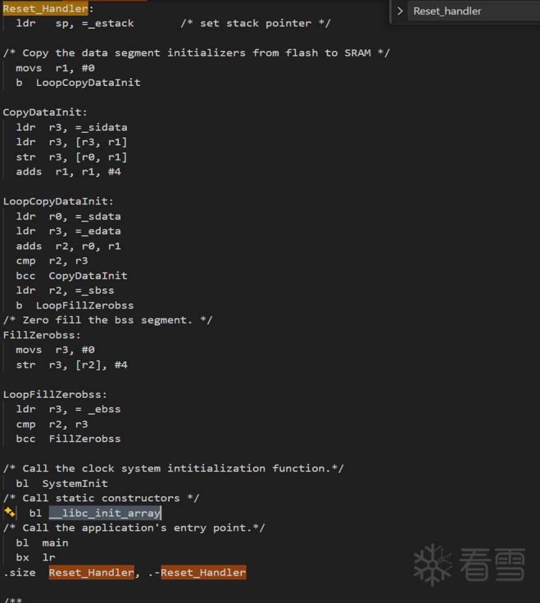
Task: Click the sparkle code action icon
Action: tap(9, 512)
